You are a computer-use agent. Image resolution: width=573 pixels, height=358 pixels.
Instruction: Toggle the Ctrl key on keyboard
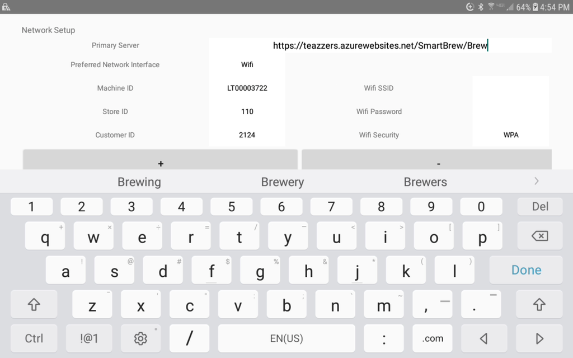click(34, 338)
